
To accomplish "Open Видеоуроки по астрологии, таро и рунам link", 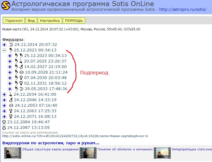I will pos(51,143).
